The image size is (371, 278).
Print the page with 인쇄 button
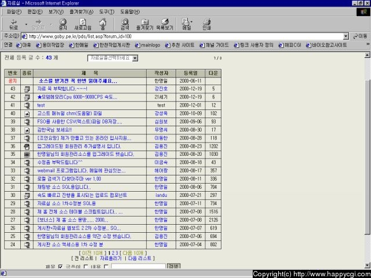[x=206, y=24]
